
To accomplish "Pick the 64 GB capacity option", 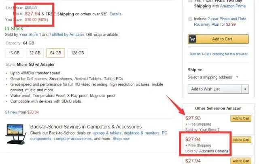I will tap(56, 53).
